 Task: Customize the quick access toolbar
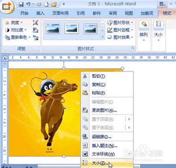(64, 4)
